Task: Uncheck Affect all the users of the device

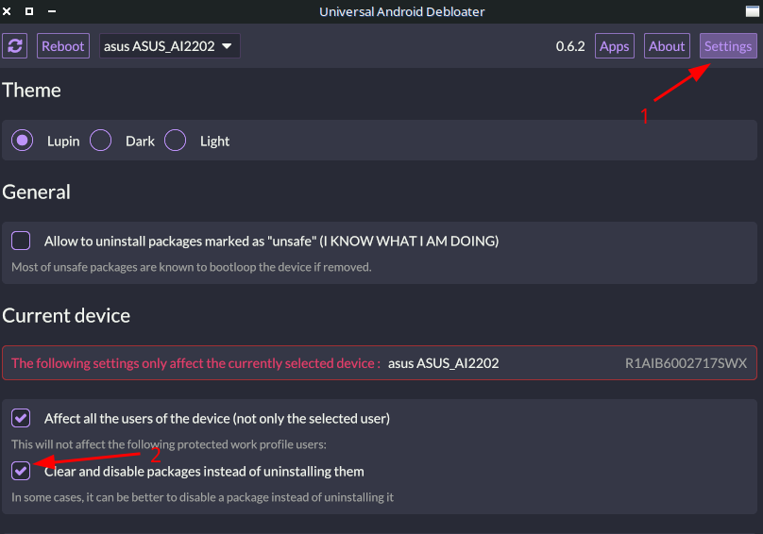Action: click(x=21, y=418)
